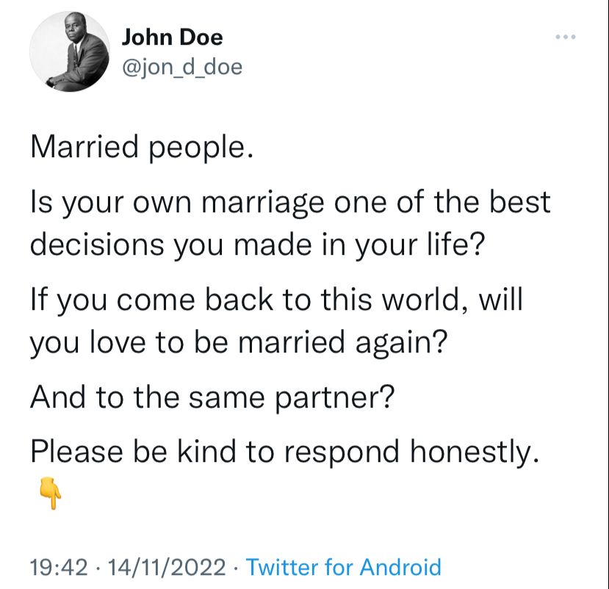This screenshot has width=609, height=589.
Task: Click the word "decisions" in the tweet
Action: [x=97, y=245]
